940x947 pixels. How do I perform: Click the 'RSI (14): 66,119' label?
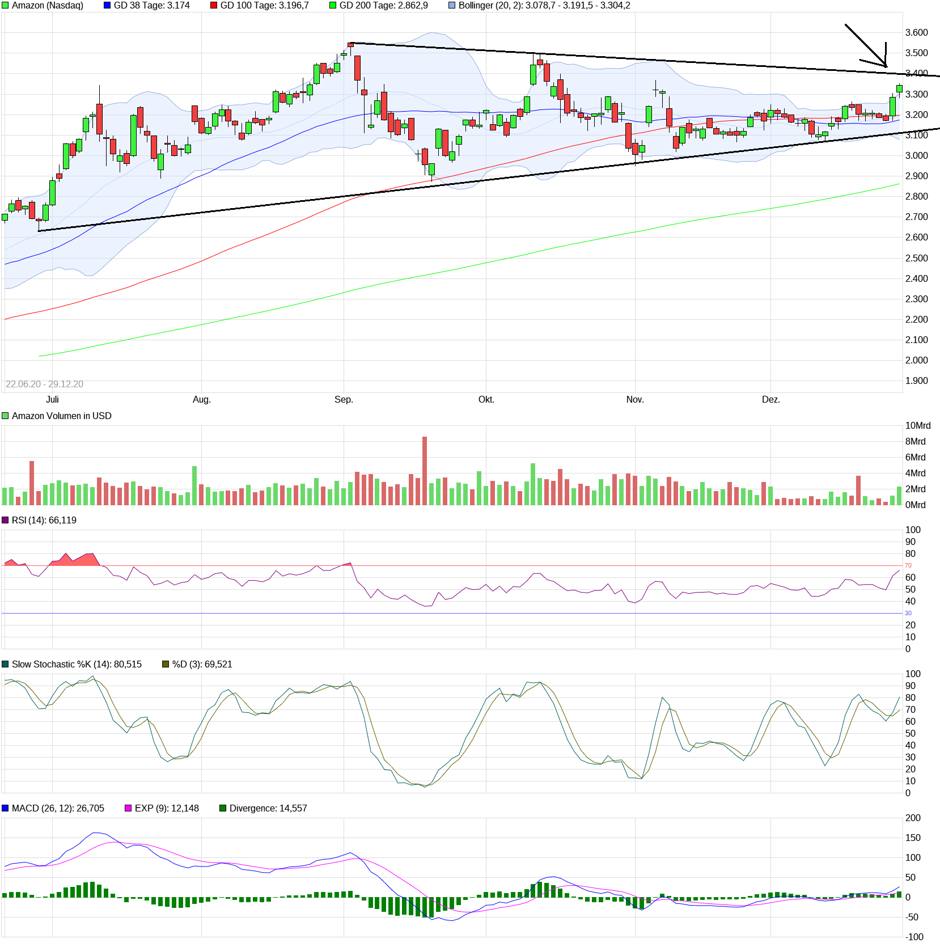[44, 521]
